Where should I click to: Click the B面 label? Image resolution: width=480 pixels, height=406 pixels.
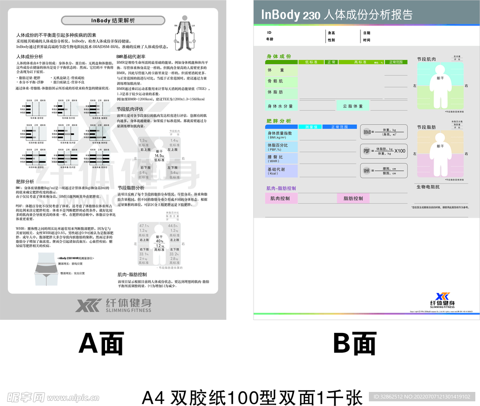pyautogui.click(x=354, y=343)
